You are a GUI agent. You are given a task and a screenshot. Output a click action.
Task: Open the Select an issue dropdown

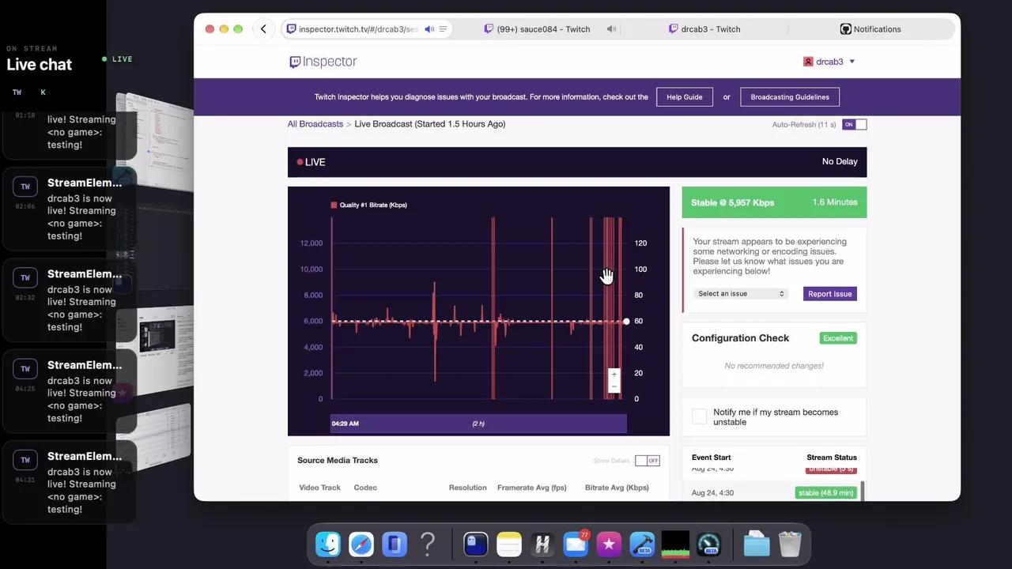pos(741,294)
